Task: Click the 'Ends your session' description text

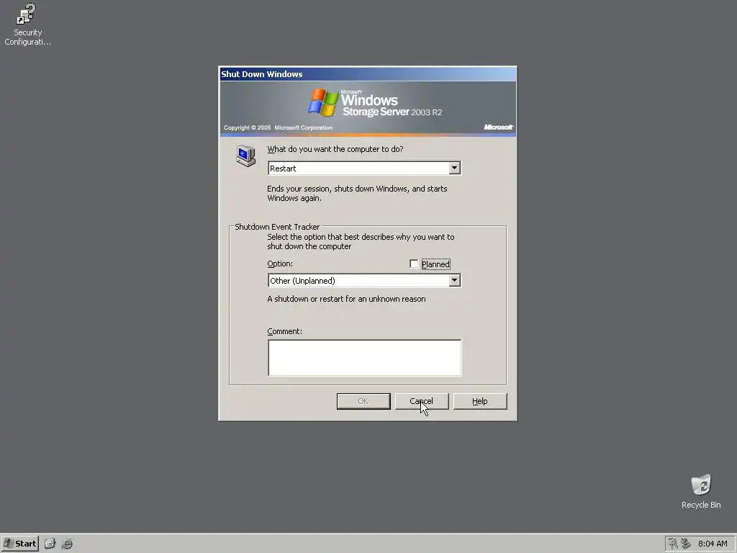Action: point(357,193)
